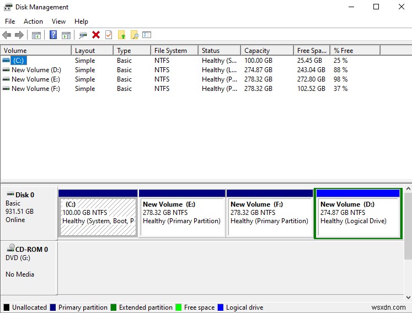The width and height of the screenshot is (412, 313).
Task: Sort by the Status column header
Action: (x=220, y=50)
